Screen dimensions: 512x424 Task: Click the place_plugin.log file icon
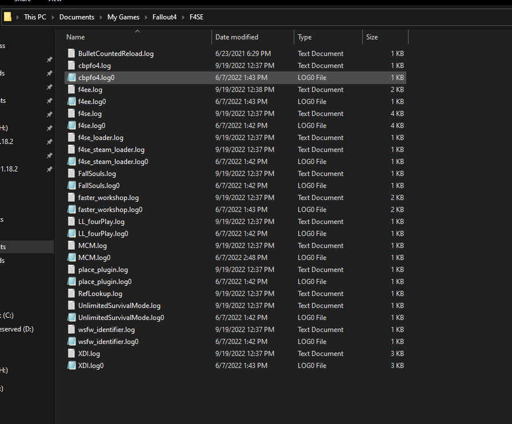tap(71, 270)
